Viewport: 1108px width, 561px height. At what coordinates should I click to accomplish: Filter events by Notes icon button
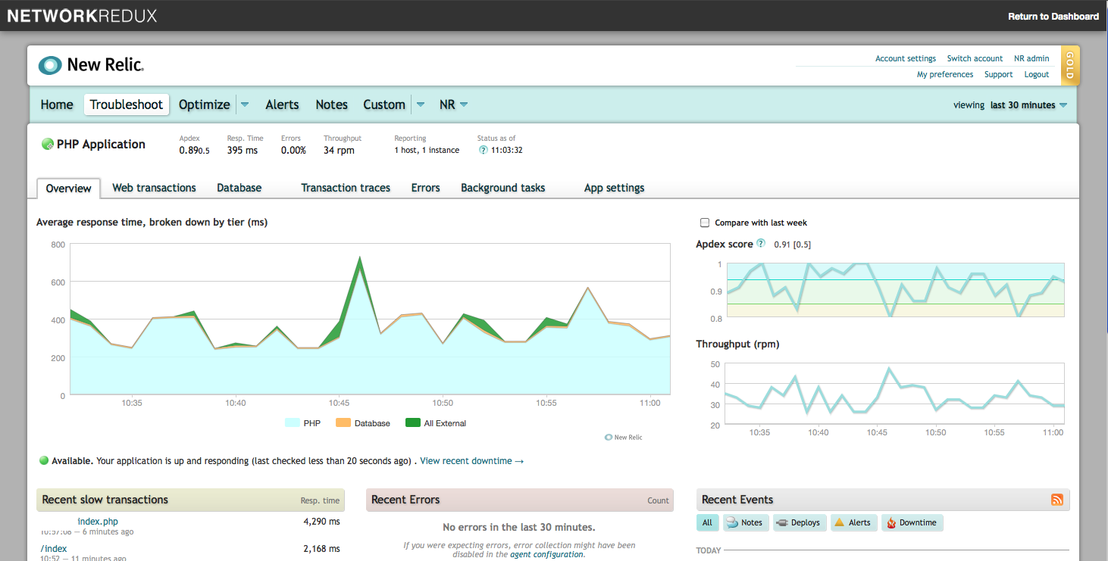[745, 522]
